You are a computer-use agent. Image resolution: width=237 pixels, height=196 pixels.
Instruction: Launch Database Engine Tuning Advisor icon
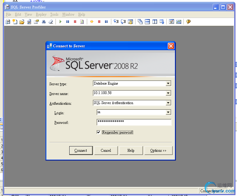[x=171, y=22]
